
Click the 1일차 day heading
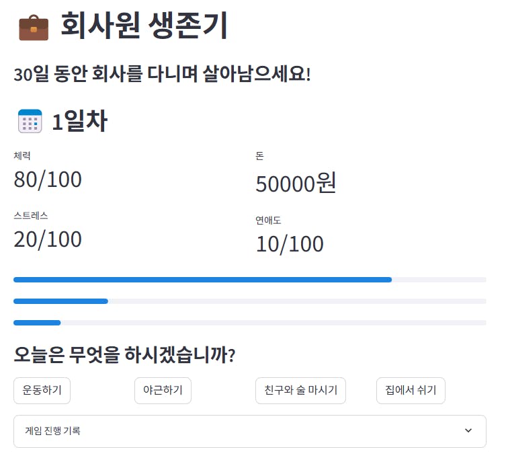(x=79, y=122)
